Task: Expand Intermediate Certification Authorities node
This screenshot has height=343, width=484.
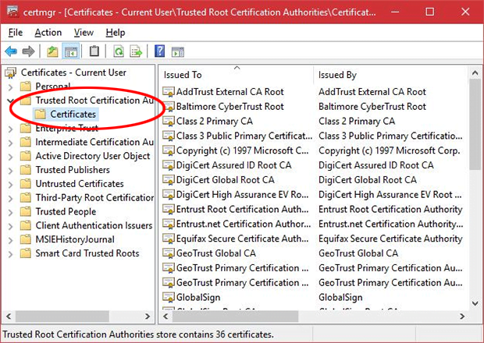Action: [10, 143]
